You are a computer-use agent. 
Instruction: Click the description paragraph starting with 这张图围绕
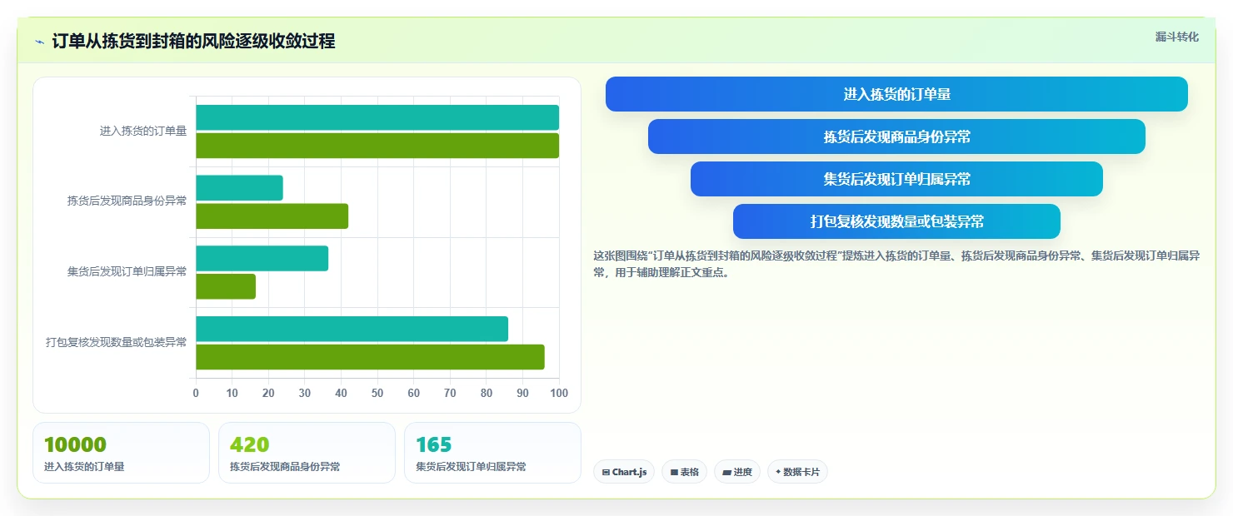896,264
